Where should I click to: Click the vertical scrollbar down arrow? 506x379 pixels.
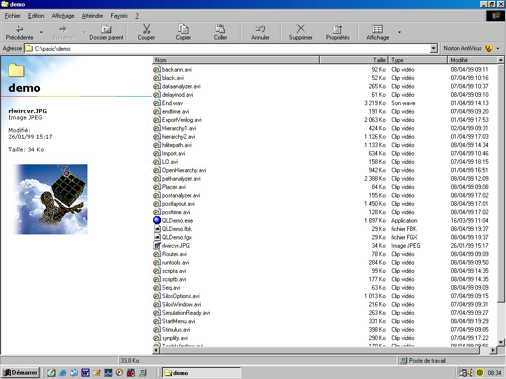pyautogui.click(x=501, y=341)
